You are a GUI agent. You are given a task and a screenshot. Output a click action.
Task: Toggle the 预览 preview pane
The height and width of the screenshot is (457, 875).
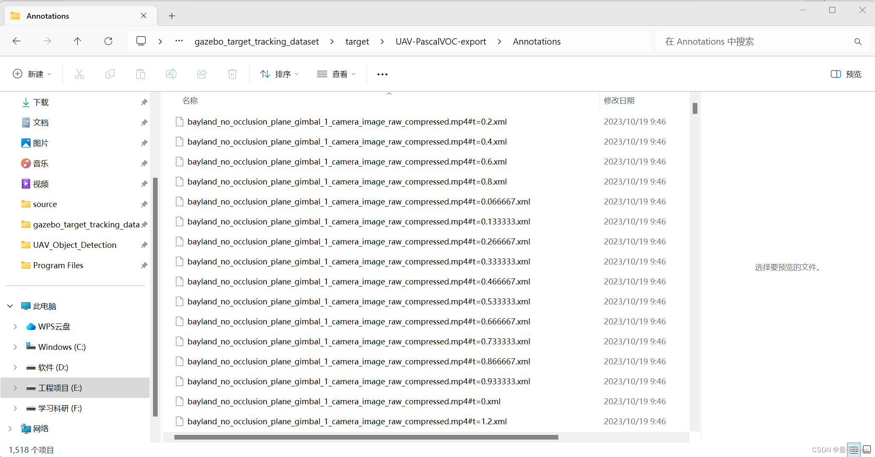(x=846, y=74)
